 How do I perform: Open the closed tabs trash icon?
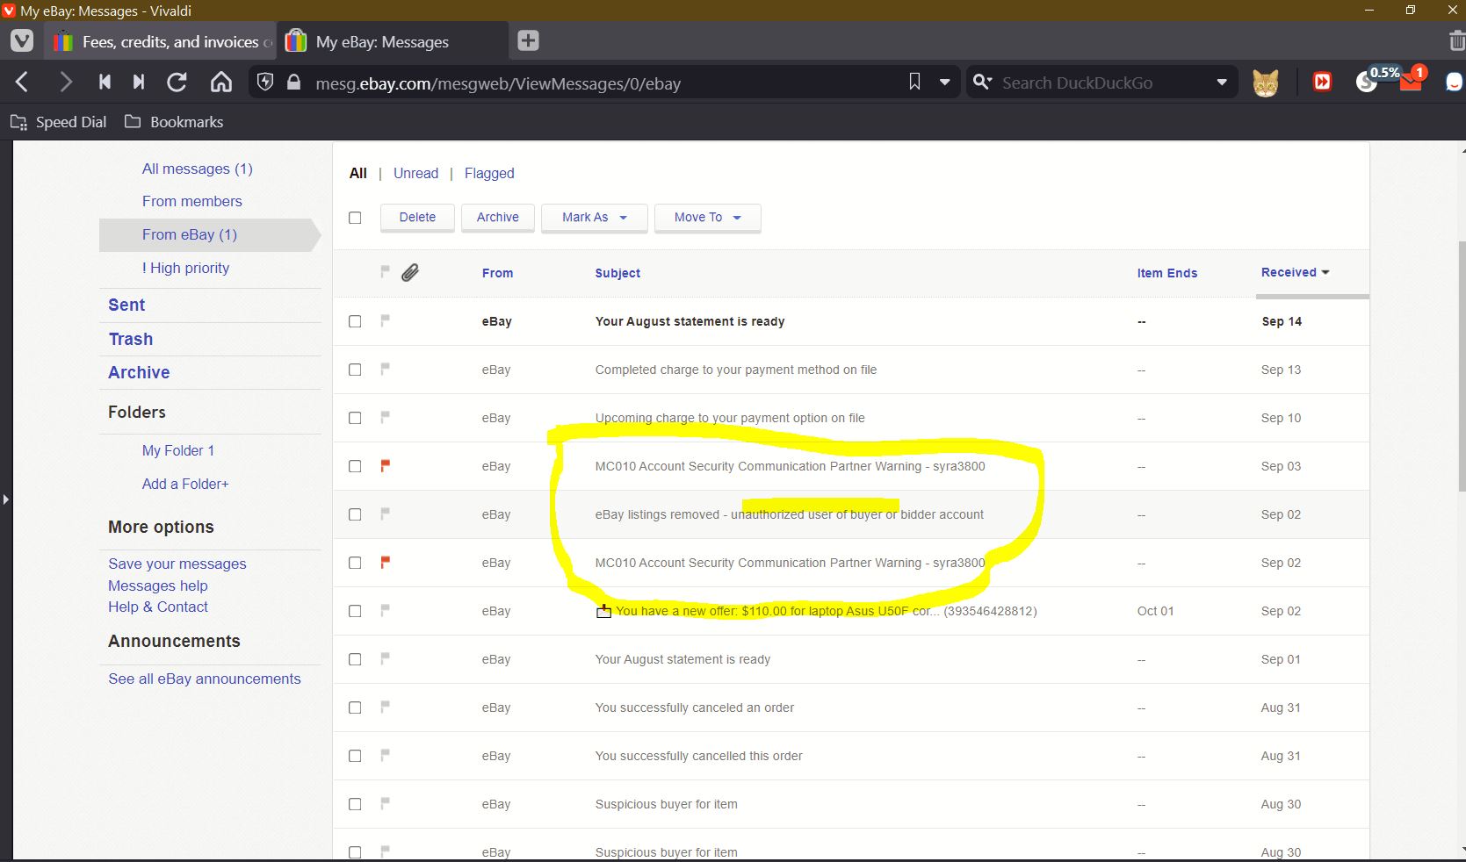[1456, 40]
